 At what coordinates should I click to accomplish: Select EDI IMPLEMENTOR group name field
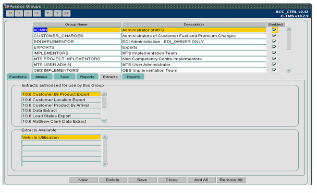pos(77,42)
